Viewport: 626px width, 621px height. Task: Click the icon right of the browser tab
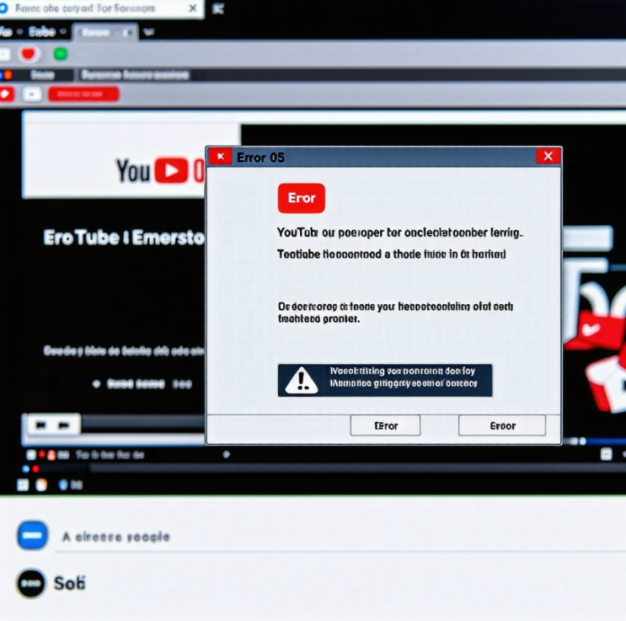click(x=218, y=8)
